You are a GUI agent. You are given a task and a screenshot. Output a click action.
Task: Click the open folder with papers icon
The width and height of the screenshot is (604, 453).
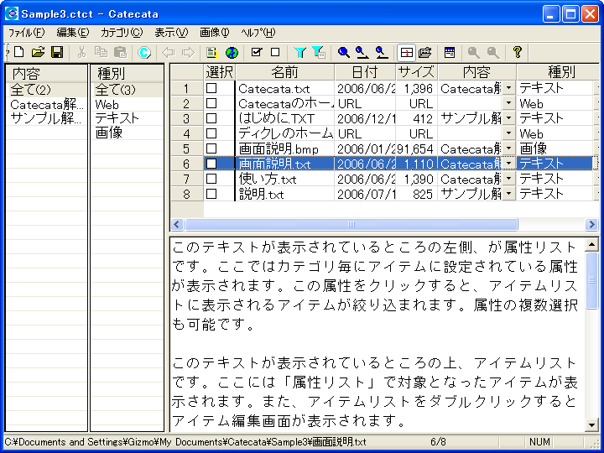(424, 52)
